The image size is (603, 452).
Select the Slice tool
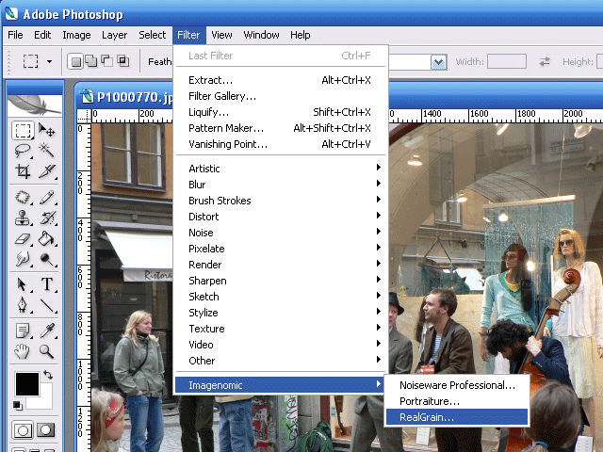tap(47, 171)
